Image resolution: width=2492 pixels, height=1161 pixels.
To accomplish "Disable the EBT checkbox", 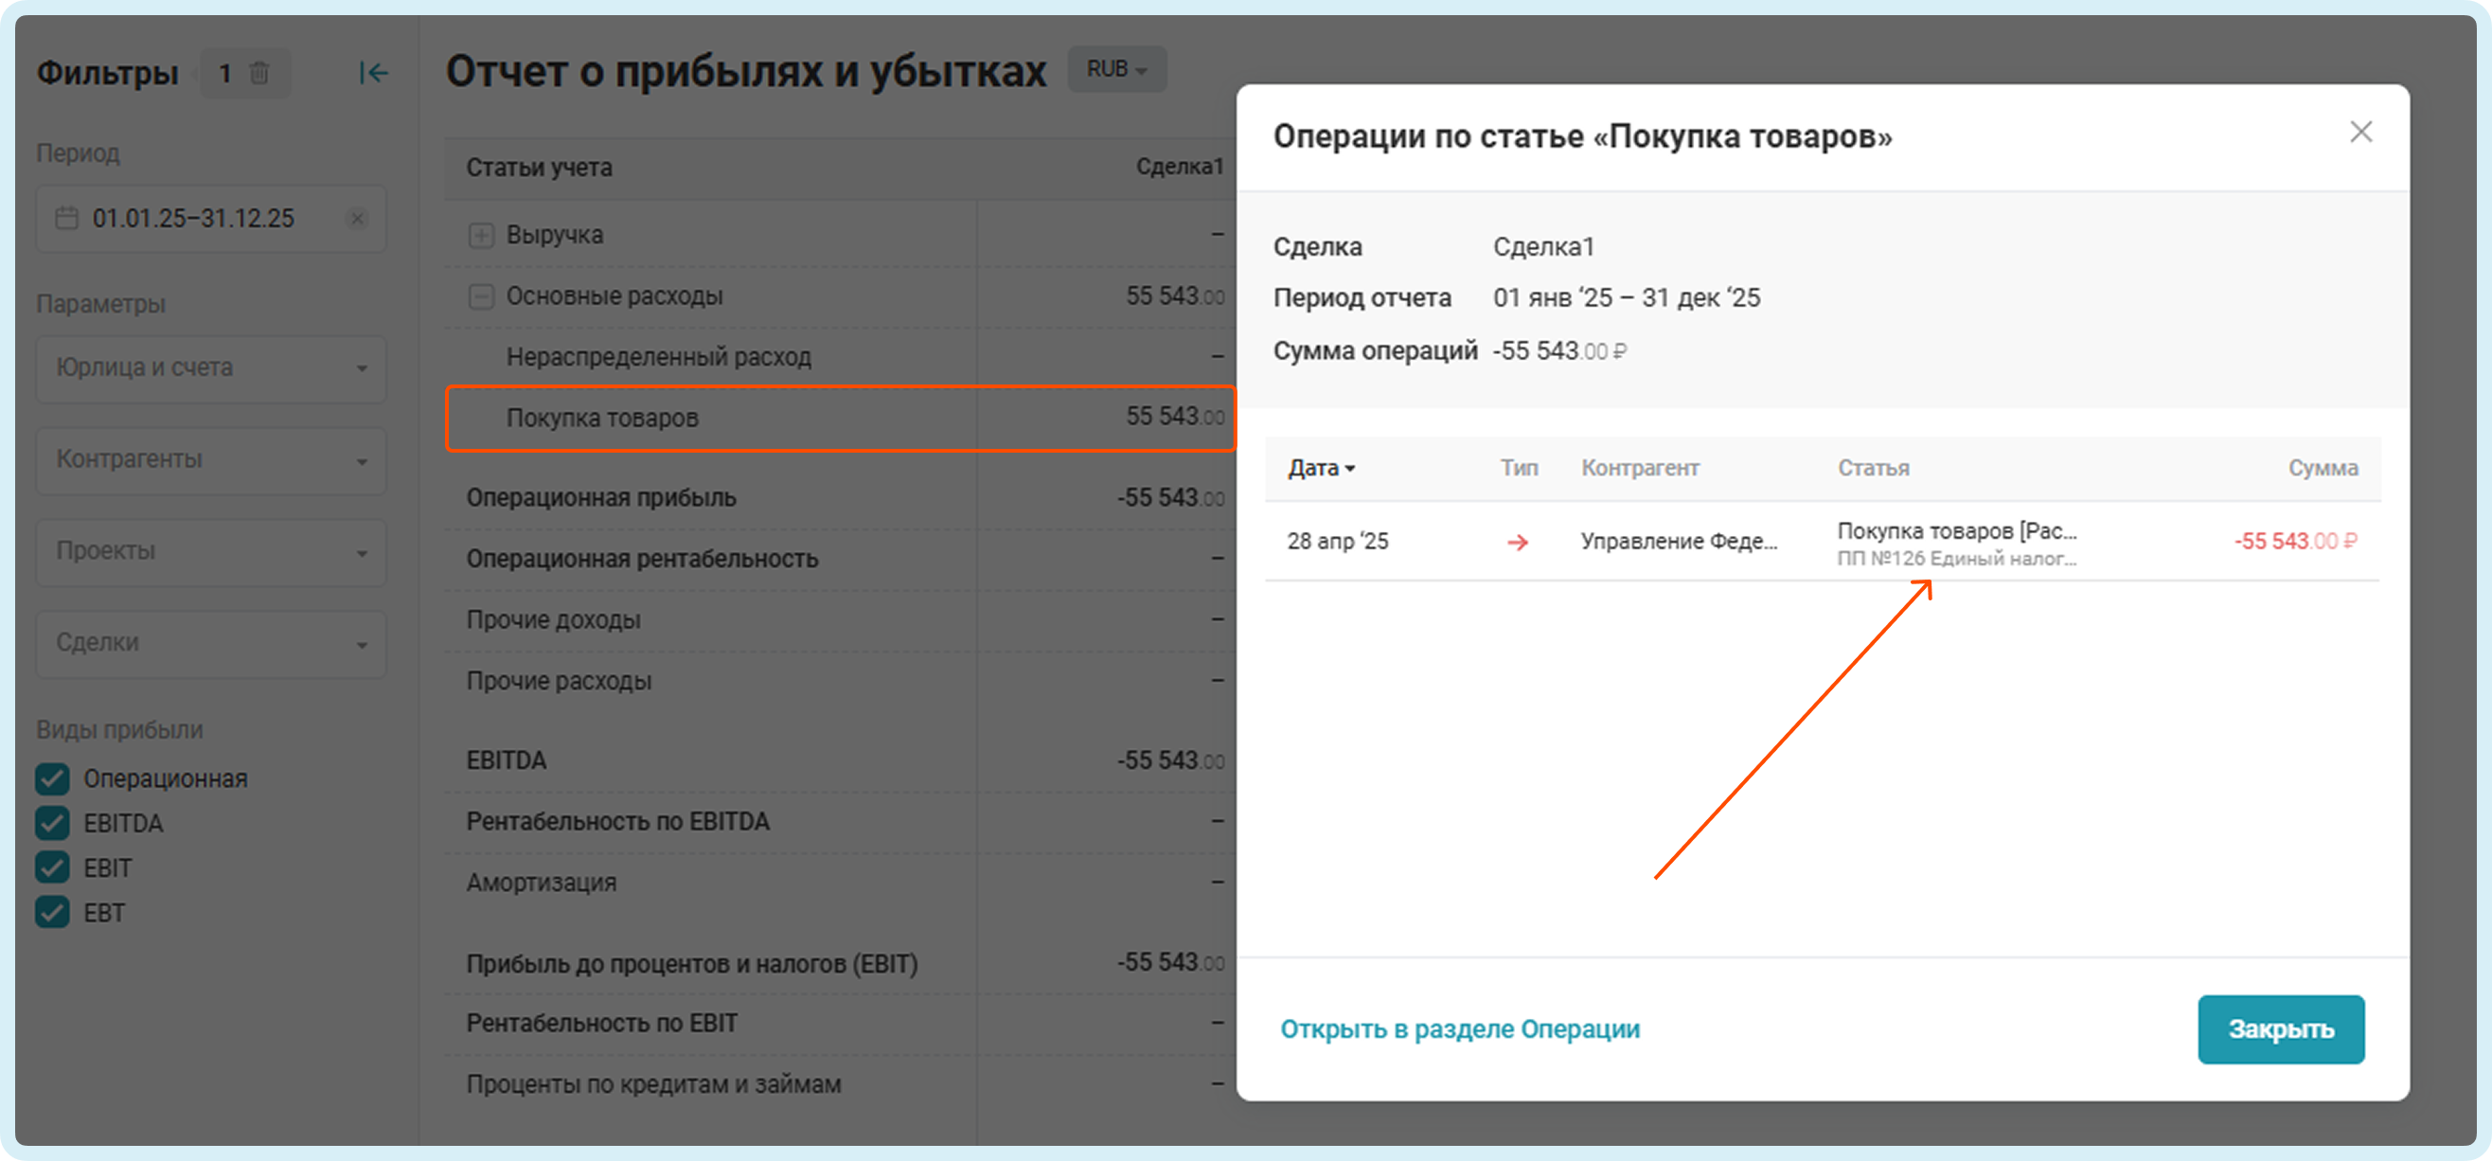I will (52, 912).
